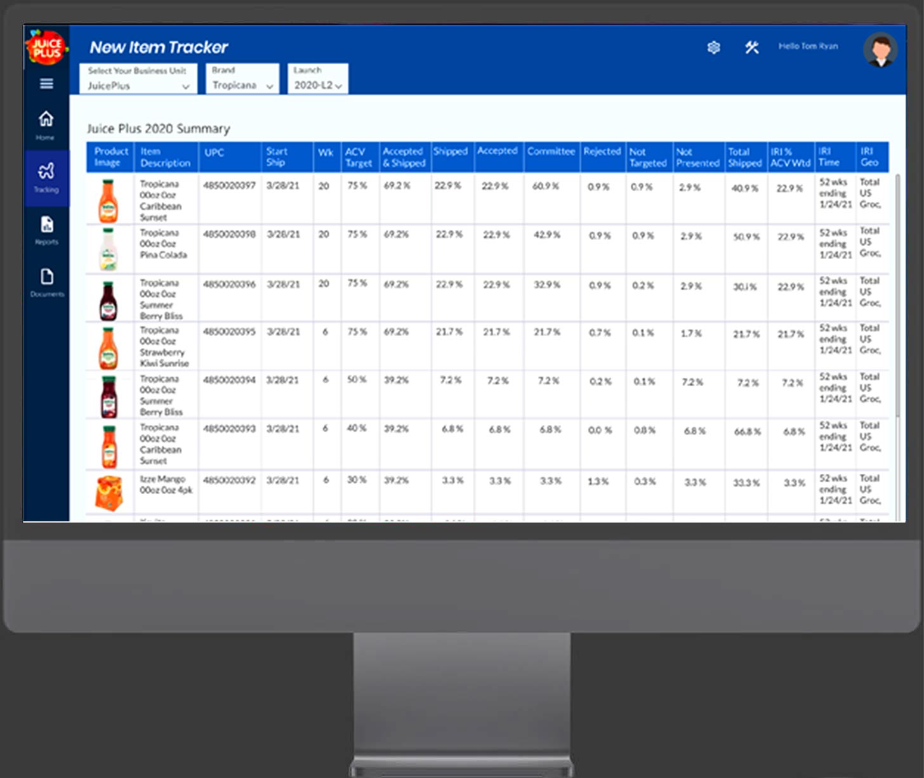Click the 30 % ACV Target value
This screenshot has height=778, width=924.
[x=357, y=480]
